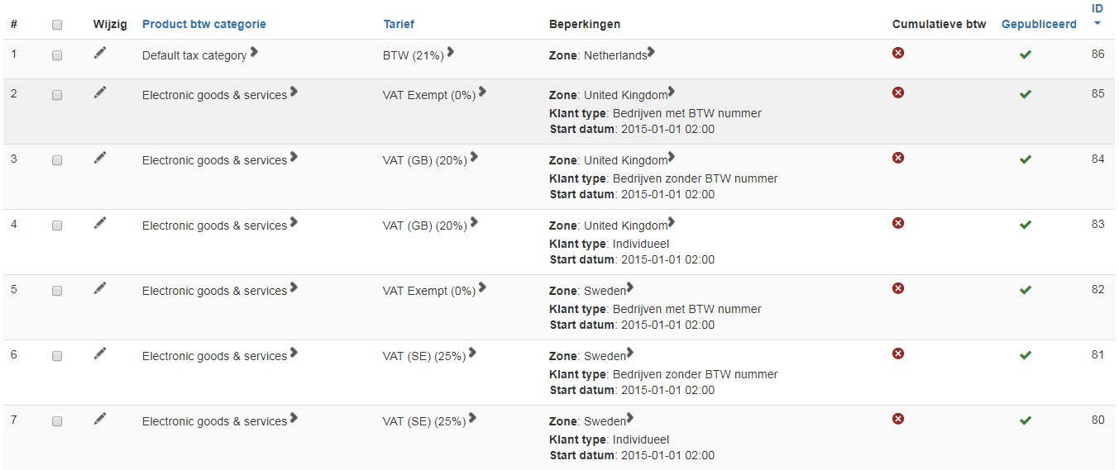Sort by Product btw categorie column
The width and height of the screenshot is (1119, 470).
(203, 24)
